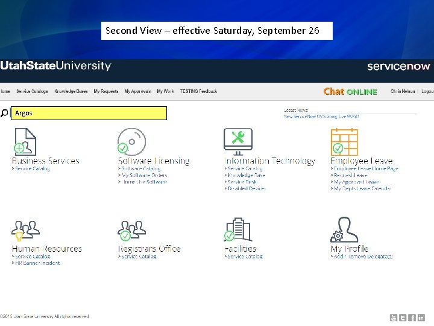
Task: Open Service Catalog under Information Technology
Action: [245, 168]
